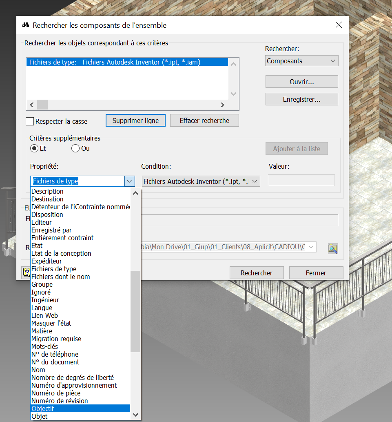
Task: Click the left arrow of the horizontal scrollbar
Action: 31,105
